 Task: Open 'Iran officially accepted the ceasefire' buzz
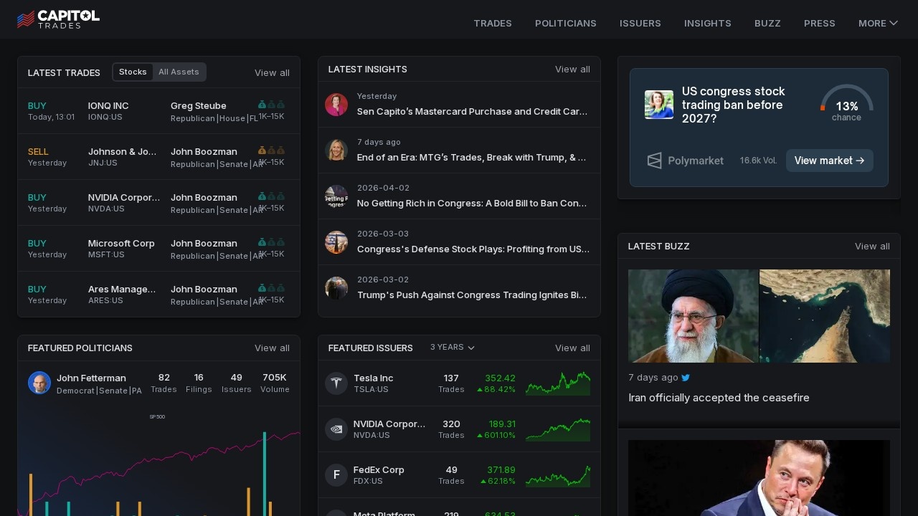719,398
